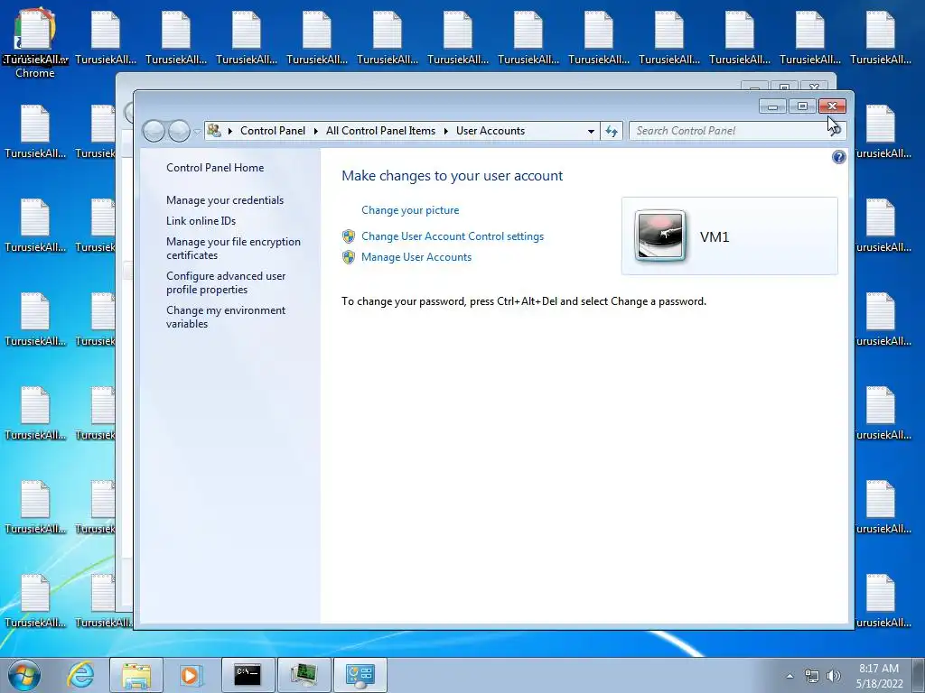Select the User Accounts breadcrumb
The width and height of the screenshot is (925, 693).
coord(491,131)
